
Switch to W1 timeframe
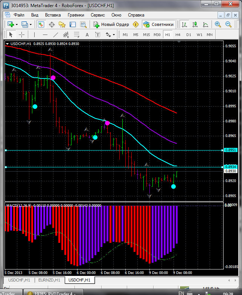tap(199, 35)
